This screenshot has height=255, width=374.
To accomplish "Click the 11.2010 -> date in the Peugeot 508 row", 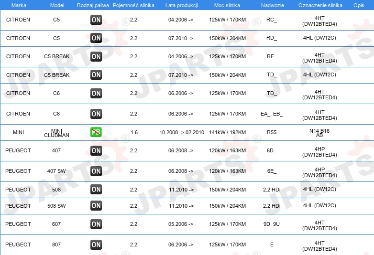I will pyautogui.click(x=181, y=190).
